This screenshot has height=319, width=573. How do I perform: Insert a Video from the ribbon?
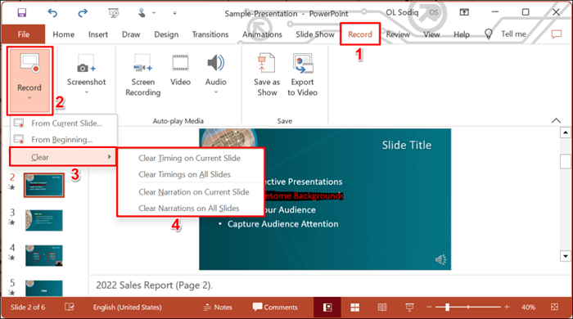point(180,70)
